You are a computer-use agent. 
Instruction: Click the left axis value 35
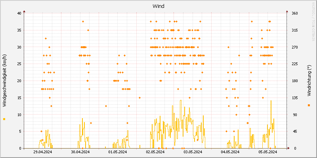19,30
